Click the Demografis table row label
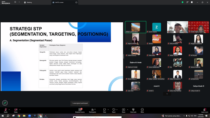Viewport: 210px width, 118px height. tap(43, 60)
